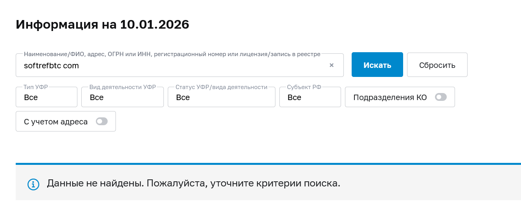Viewport: 521px width, 219px height.
Task: Click the Все value inside Субъект РФ
Action: tap(294, 98)
